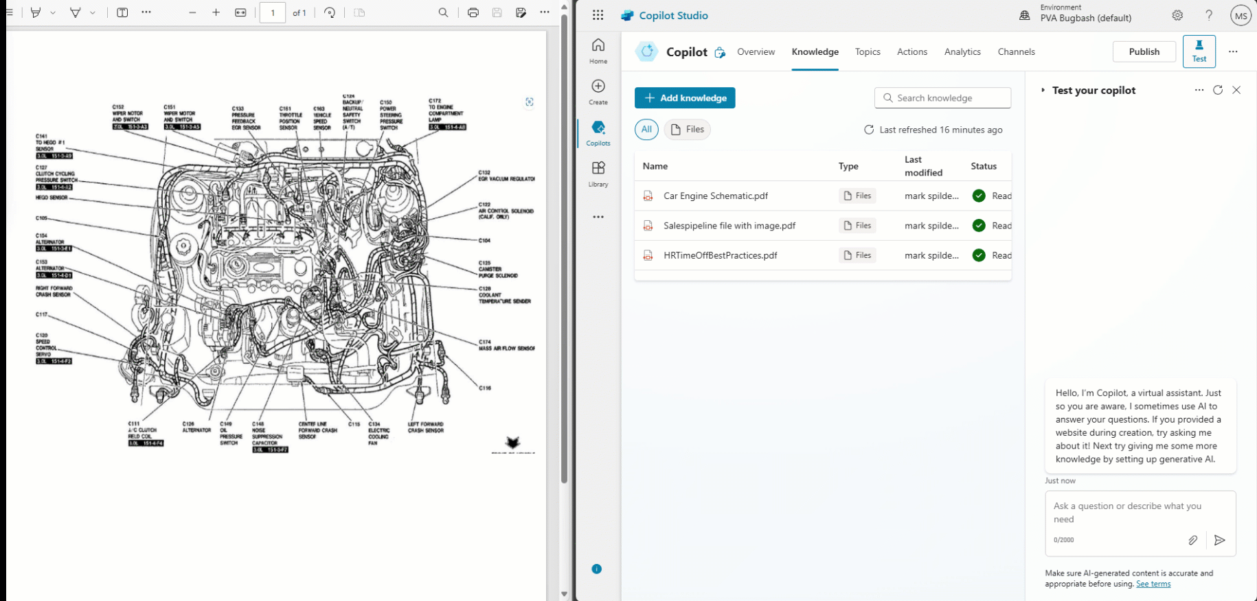Open Library in the left sidebar
This screenshot has height=601, width=1257.
point(598,174)
